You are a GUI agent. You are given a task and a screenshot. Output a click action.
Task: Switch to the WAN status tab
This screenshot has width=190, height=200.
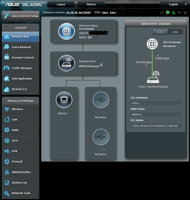point(160,32)
